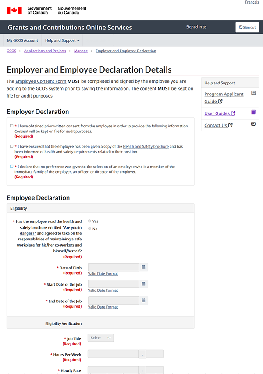The height and width of the screenshot is (374, 263).
Task: Click the Contact Us envelope icon
Action: (253, 124)
